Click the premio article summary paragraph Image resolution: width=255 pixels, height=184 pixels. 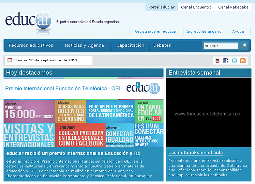tap(79, 169)
